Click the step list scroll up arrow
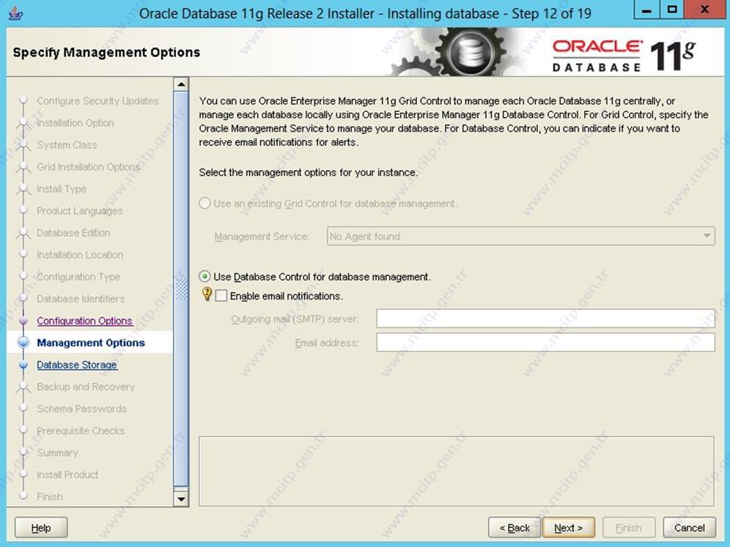Screen dimensions: 730x547 181,84
